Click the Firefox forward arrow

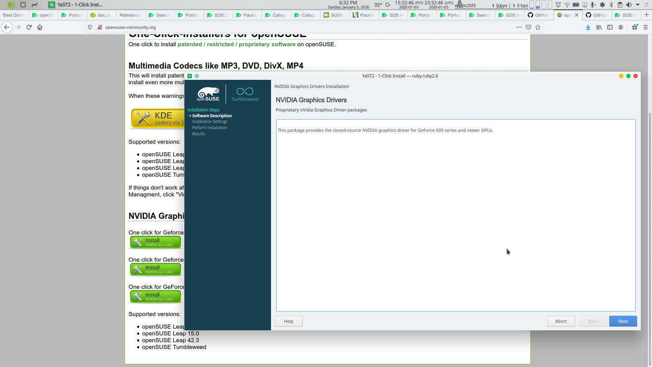[x=18, y=27]
